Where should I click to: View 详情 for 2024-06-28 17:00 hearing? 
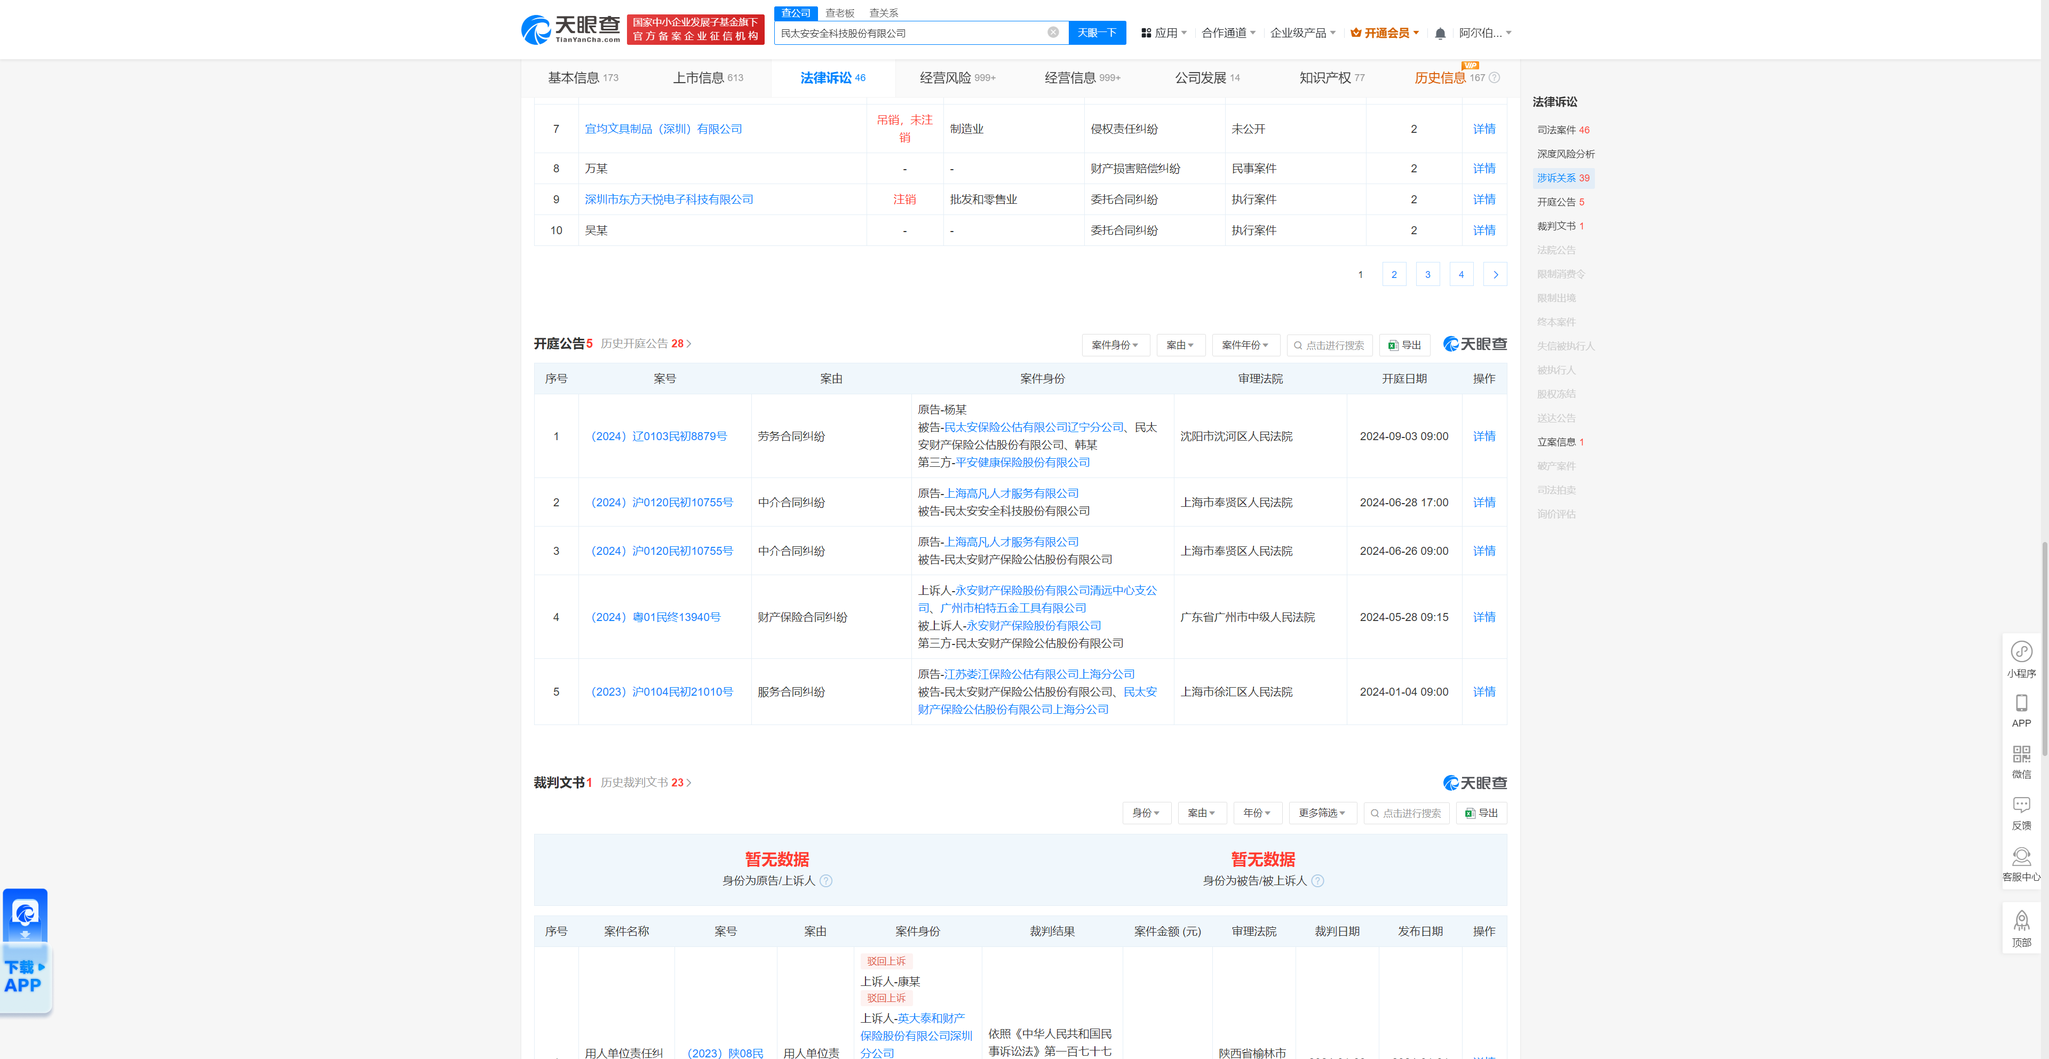[1483, 503]
